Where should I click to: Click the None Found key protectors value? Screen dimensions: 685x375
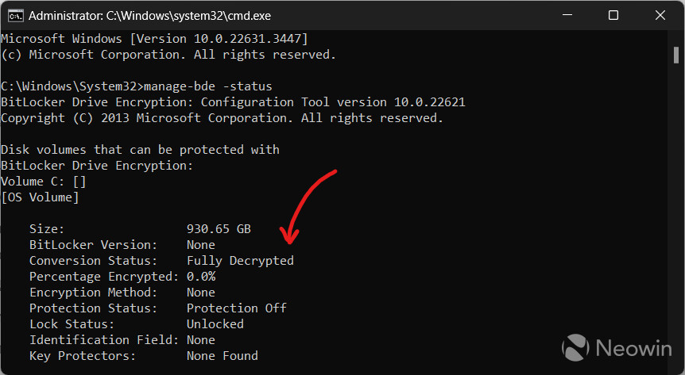coord(223,356)
